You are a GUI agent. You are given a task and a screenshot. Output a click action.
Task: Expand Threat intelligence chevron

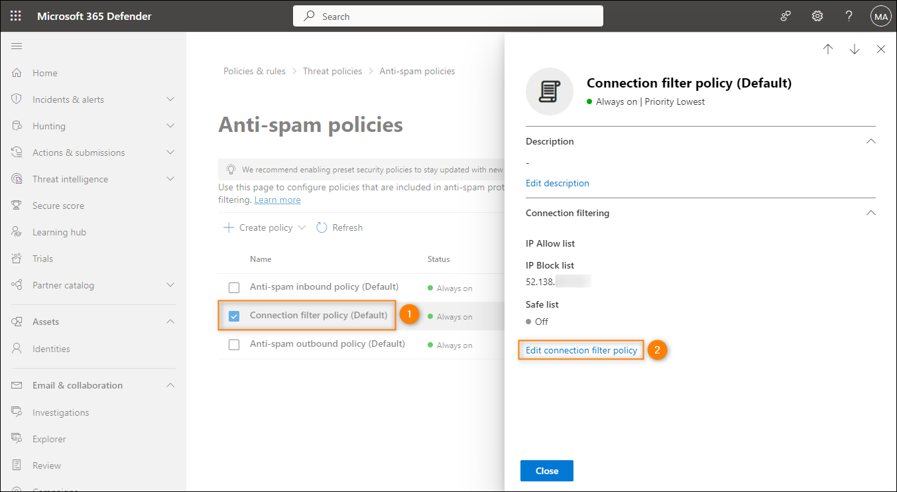click(170, 179)
